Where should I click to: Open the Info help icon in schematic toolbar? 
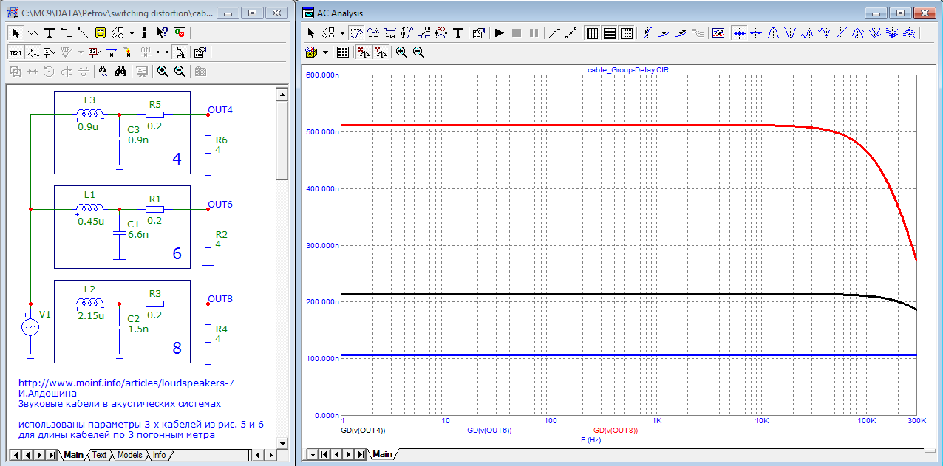[x=144, y=33]
